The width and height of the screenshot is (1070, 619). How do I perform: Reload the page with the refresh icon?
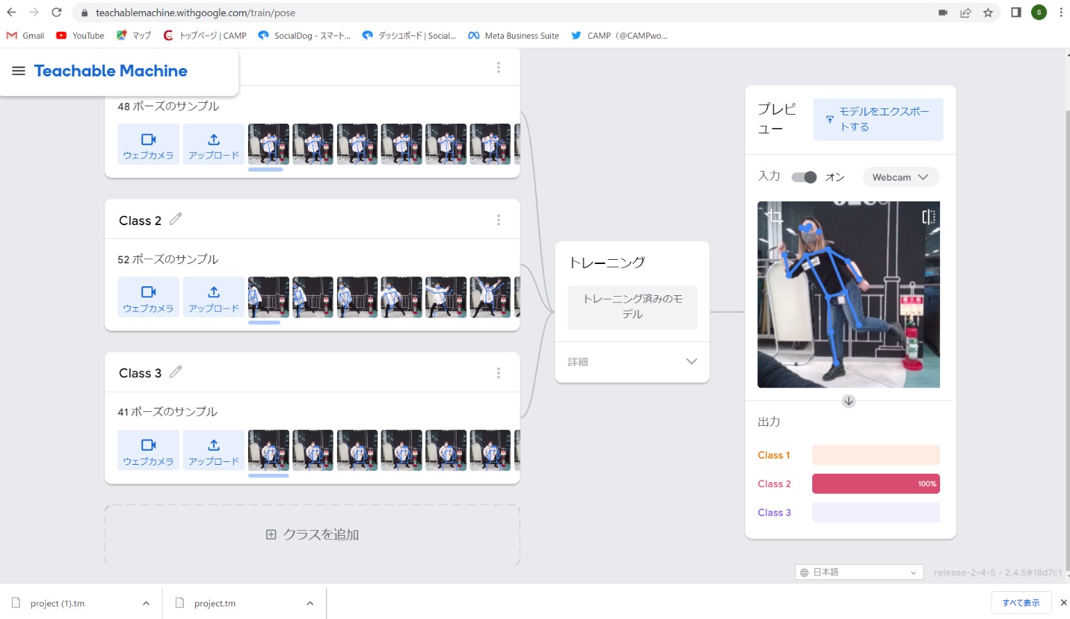tap(57, 13)
